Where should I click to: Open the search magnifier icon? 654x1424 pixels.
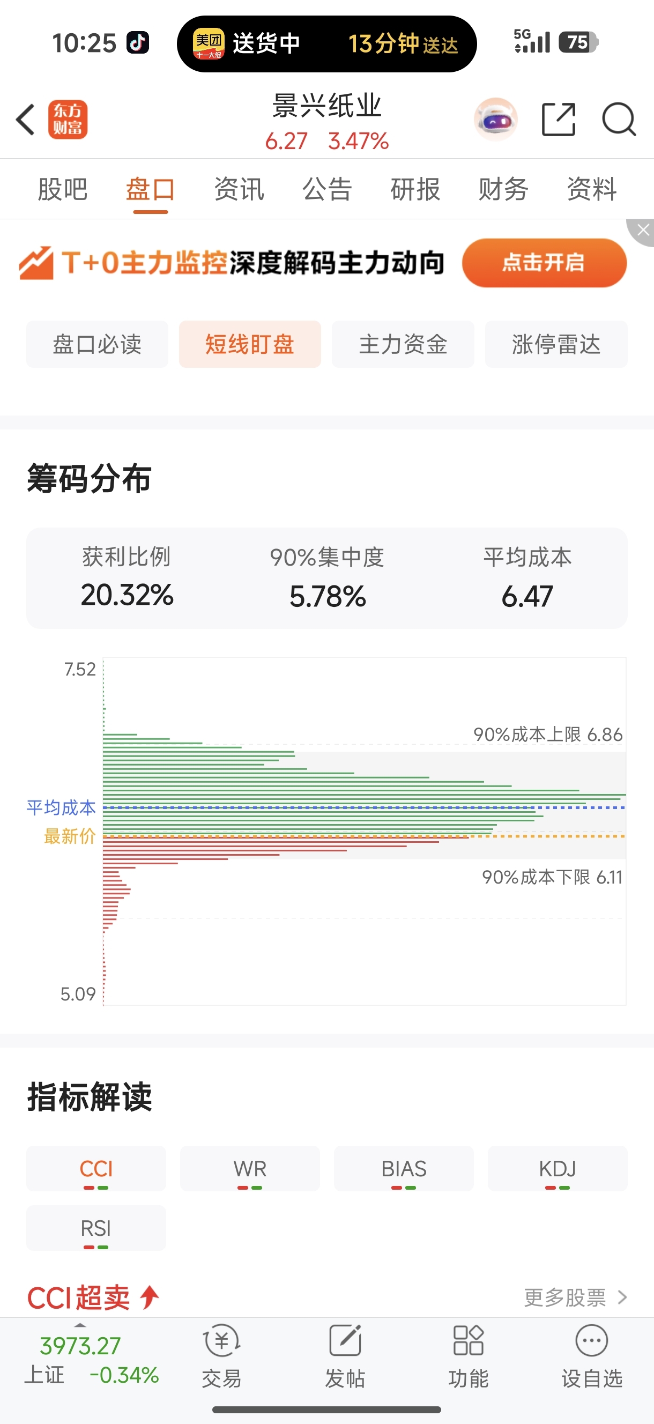pos(619,120)
